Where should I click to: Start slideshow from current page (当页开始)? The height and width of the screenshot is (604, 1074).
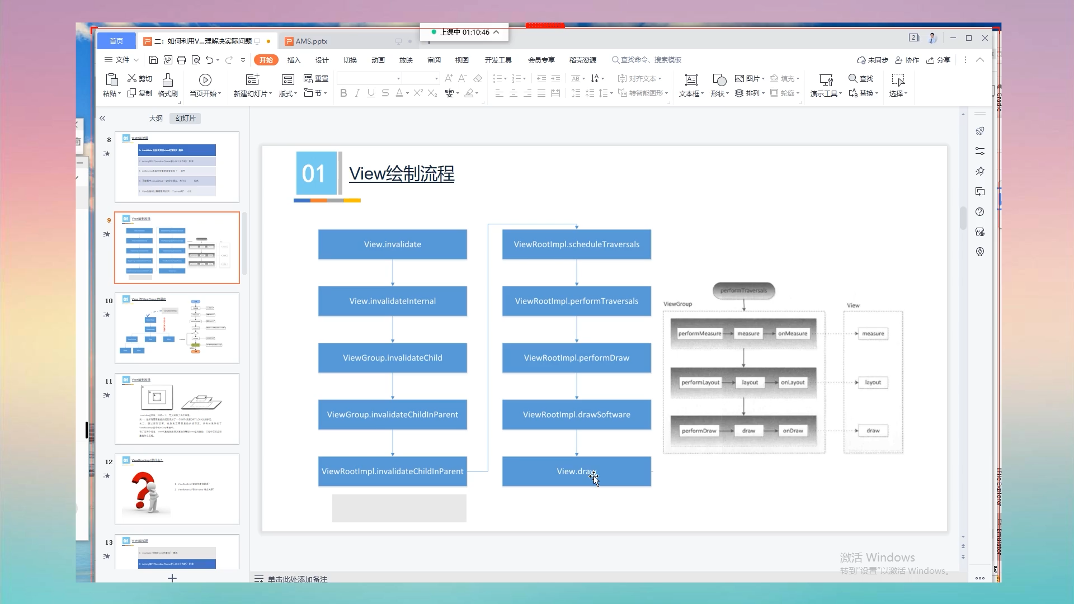(x=205, y=80)
